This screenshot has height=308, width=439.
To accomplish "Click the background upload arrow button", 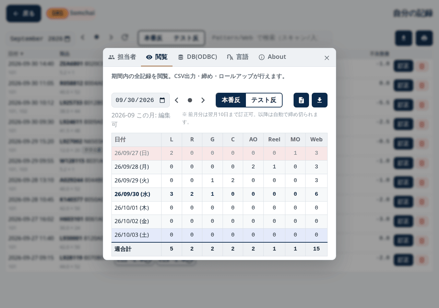I will (x=404, y=38).
